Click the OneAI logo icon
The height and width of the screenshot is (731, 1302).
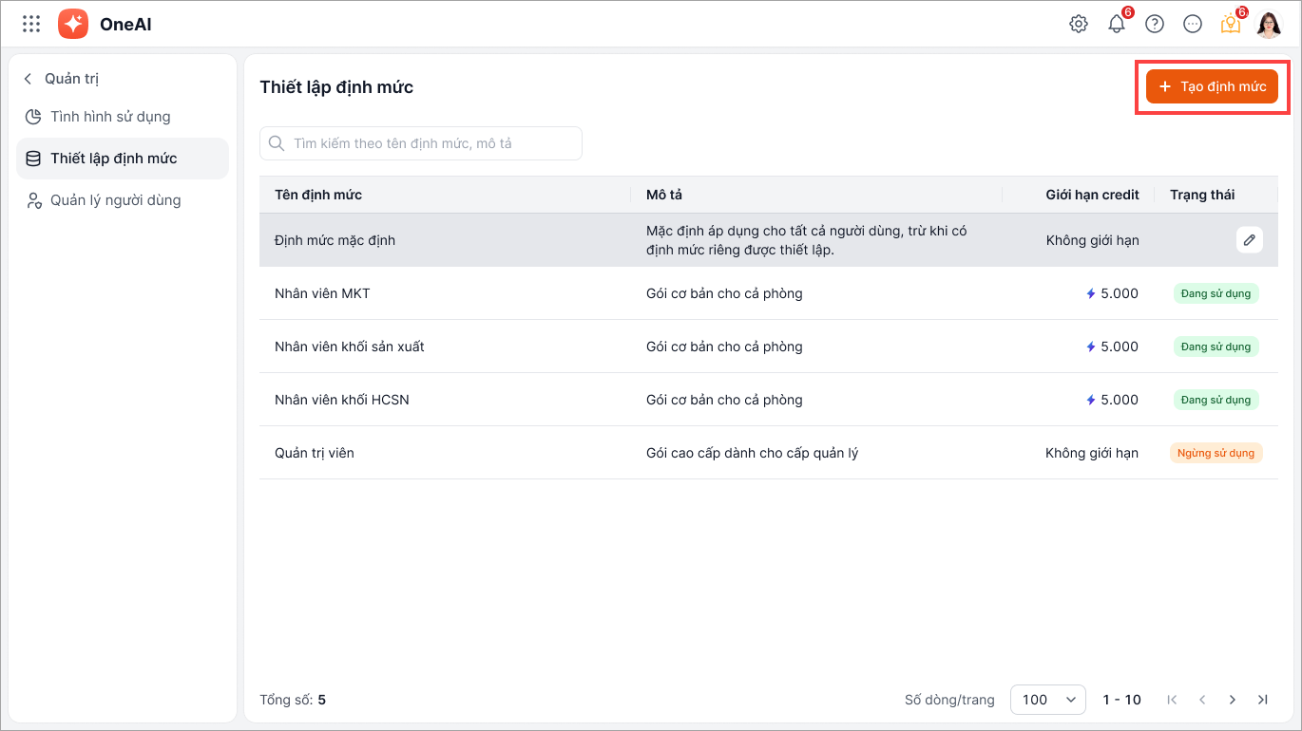[x=73, y=24]
